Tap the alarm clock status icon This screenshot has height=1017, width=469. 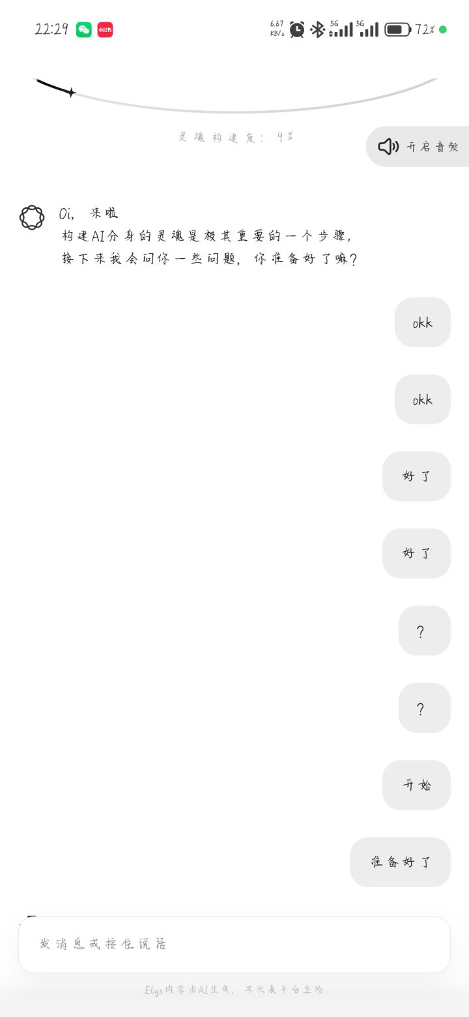[x=297, y=29]
